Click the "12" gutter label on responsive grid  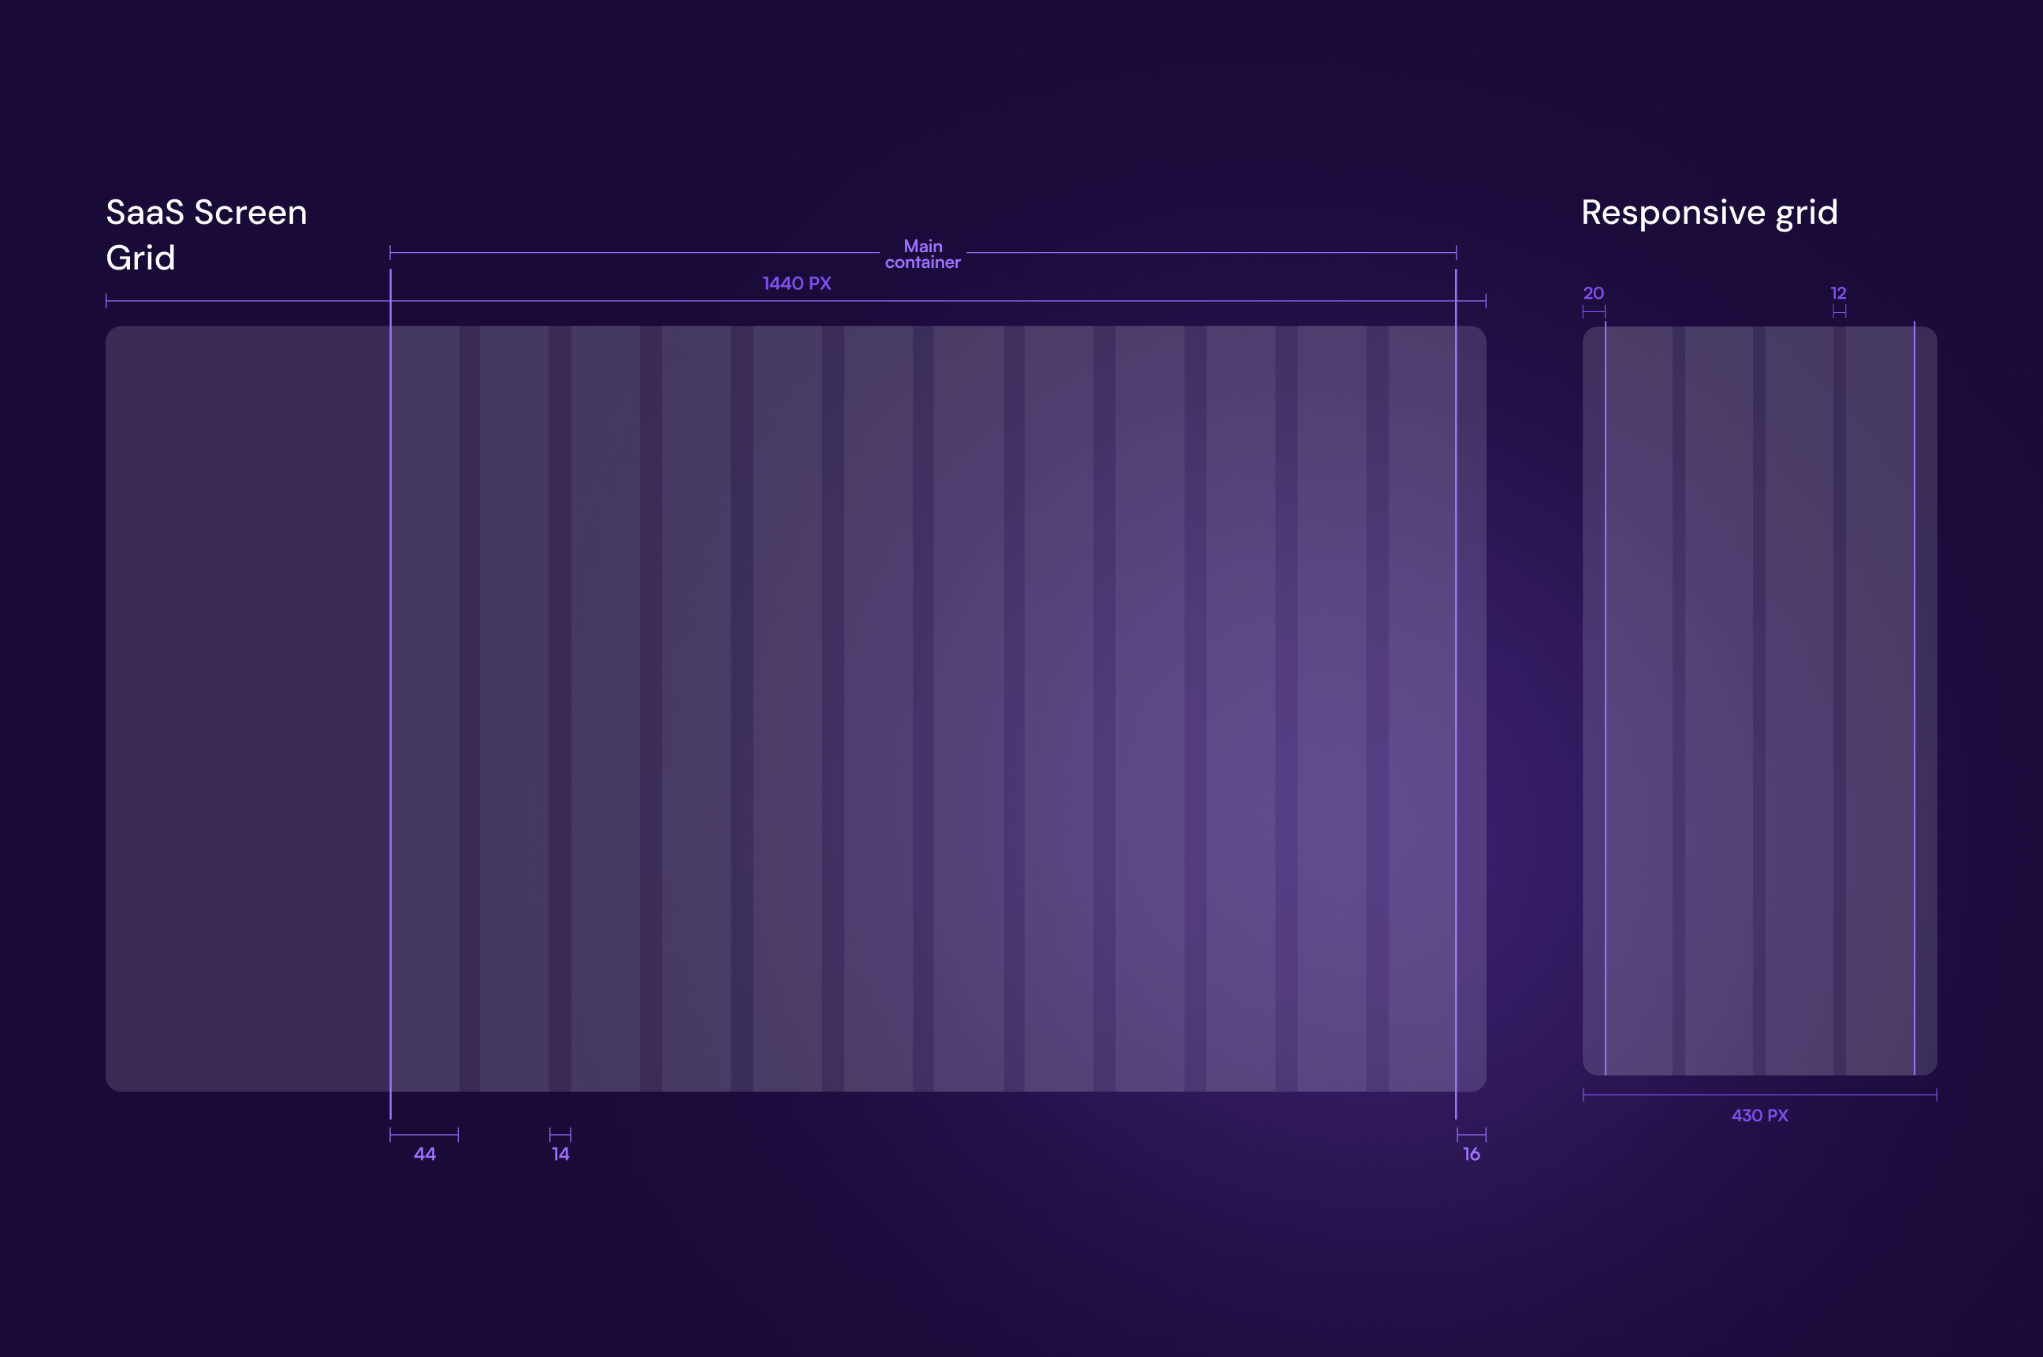pos(1838,292)
